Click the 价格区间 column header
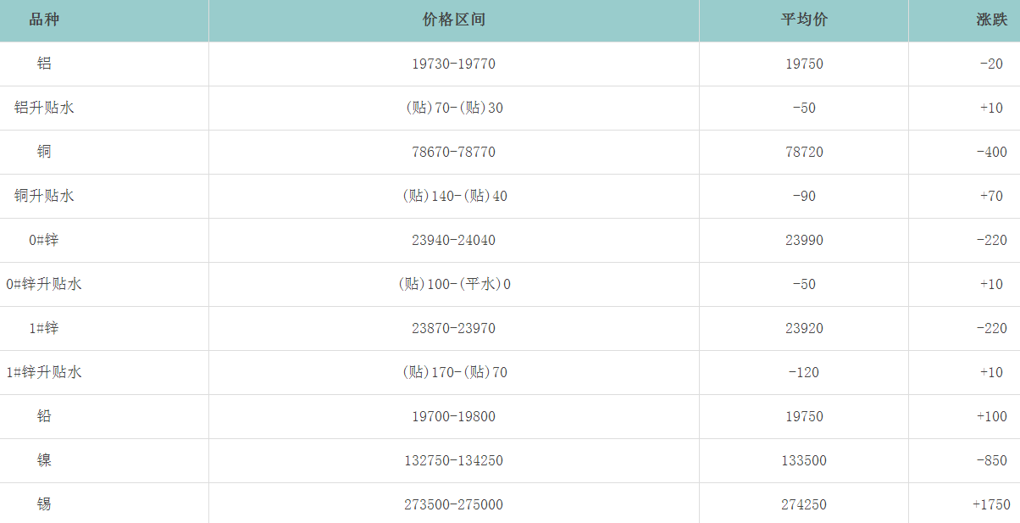The height and width of the screenshot is (523, 1020). pyautogui.click(x=453, y=20)
